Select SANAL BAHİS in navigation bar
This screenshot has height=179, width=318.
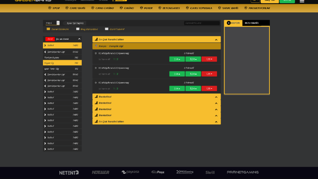(231, 8)
